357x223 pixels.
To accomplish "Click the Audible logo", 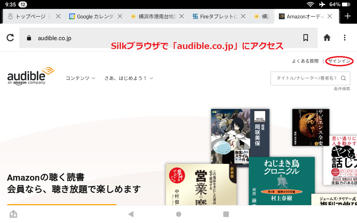I will pyautogui.click(x=31, y=76).
